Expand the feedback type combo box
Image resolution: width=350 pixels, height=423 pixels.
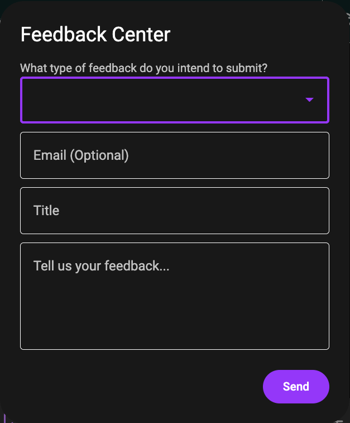pyautogui.click(x=223, y=100)
